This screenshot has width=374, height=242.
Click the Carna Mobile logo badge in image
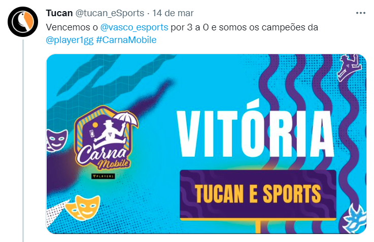(x=104, y=138)
